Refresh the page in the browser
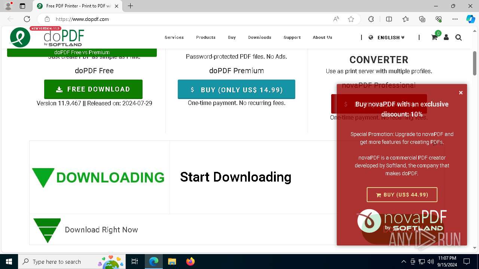Screen dimensions: 479x269 tap(27, 19)
